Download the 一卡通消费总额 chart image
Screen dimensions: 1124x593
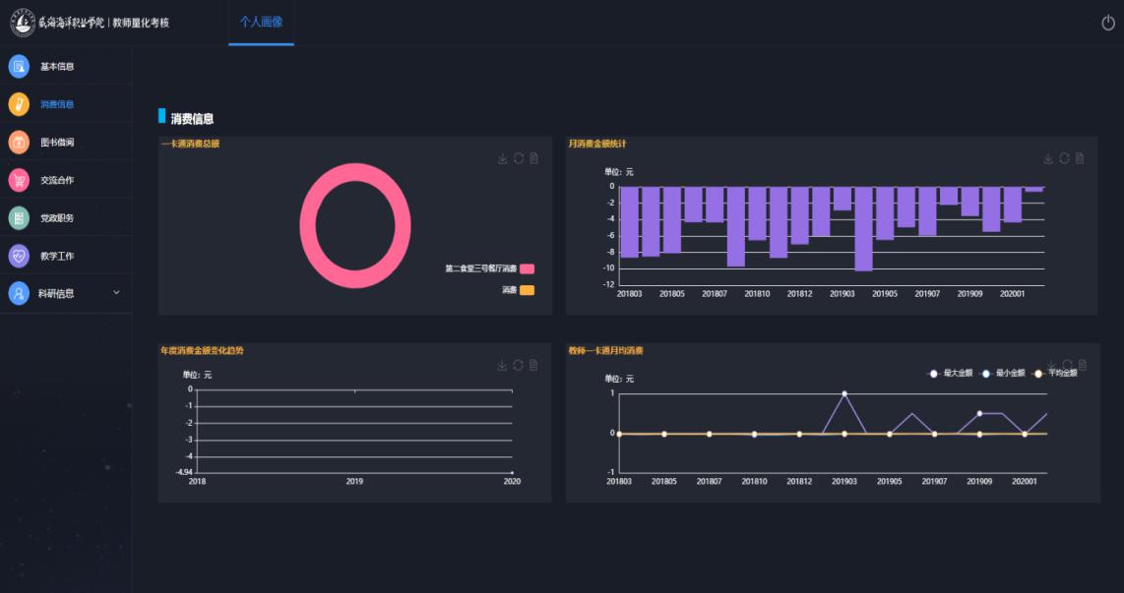coord(502,158)
